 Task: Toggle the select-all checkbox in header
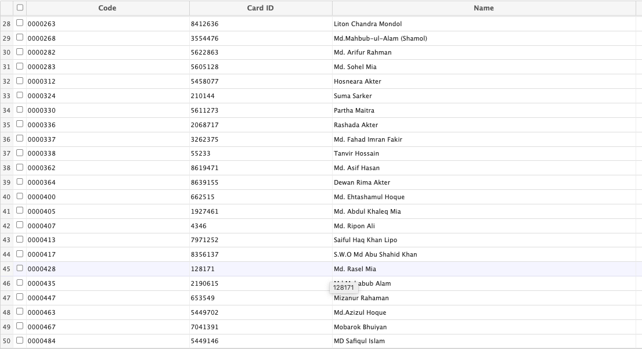click(20, 8)
